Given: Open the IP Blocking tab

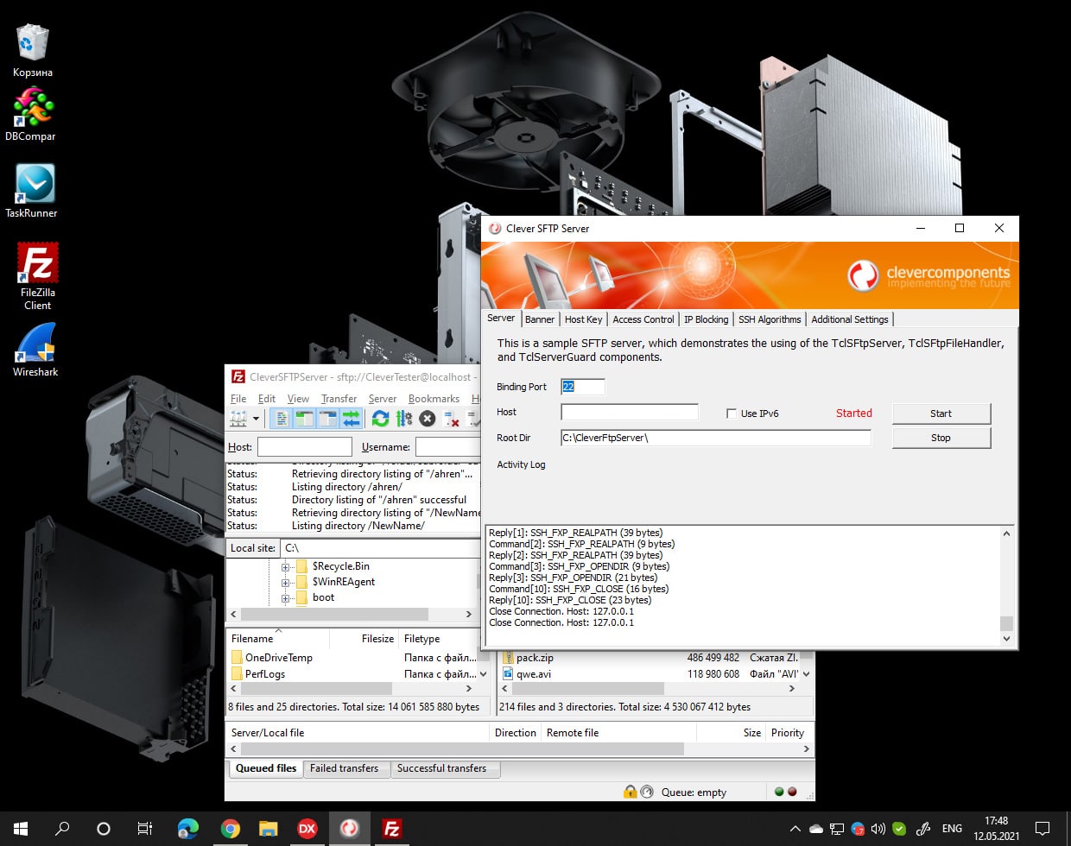Looking at the screenshot, I should (x=706, y=319).
